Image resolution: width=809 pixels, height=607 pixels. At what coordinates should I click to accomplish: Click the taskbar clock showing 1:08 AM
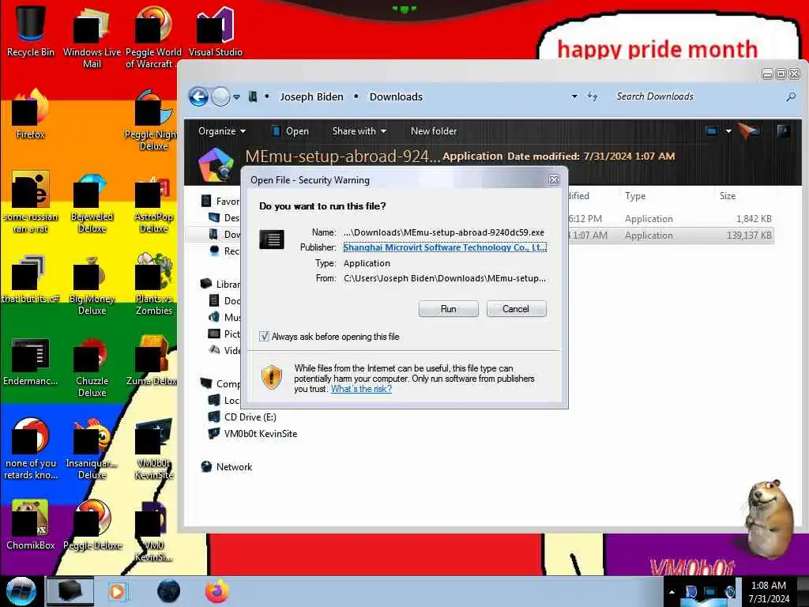point(769,591)
